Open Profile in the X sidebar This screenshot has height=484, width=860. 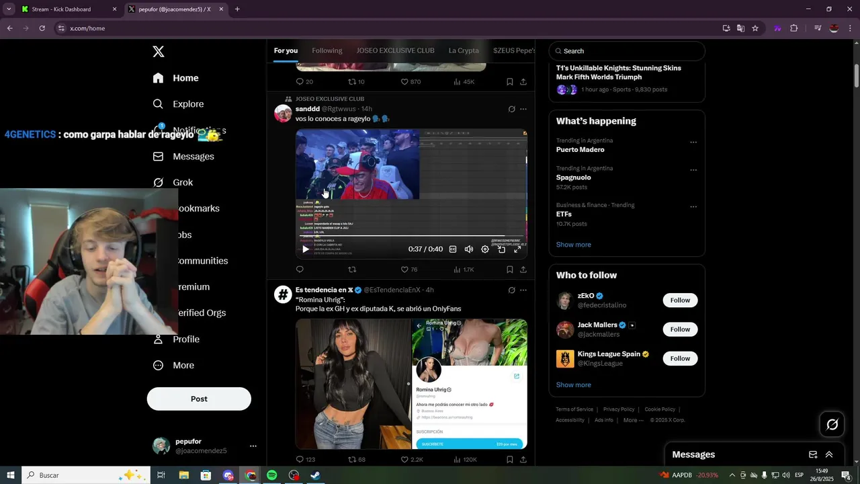(x=177, y=339)
